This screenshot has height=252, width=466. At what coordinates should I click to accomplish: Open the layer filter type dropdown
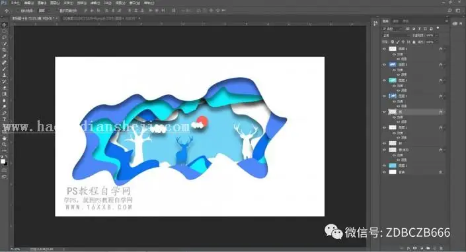pyautogui.click(x=392, y=29)
